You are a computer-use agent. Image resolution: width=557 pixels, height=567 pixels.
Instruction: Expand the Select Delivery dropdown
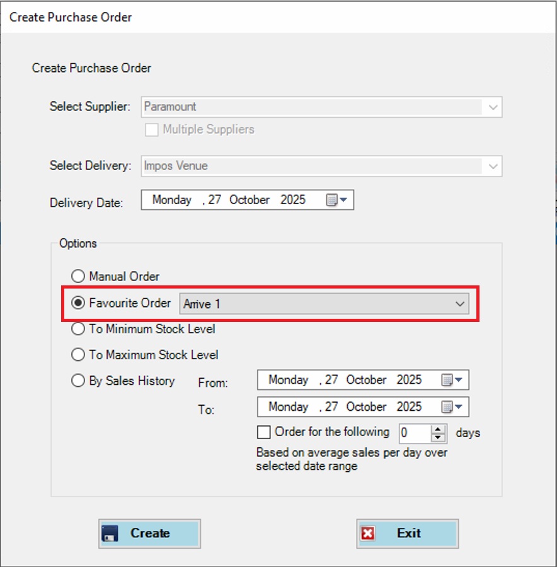coord(493,166)
